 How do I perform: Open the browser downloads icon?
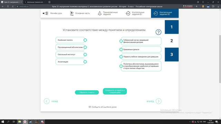point(218,7)
